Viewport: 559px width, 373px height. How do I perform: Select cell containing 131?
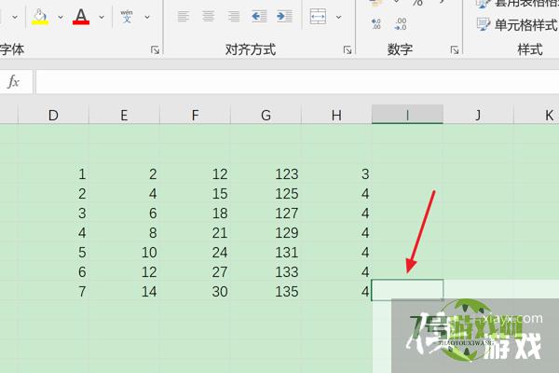(266, 253)
